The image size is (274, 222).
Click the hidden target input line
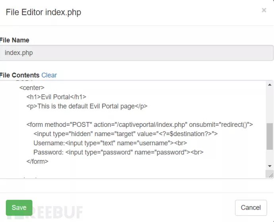pos(125,134)
